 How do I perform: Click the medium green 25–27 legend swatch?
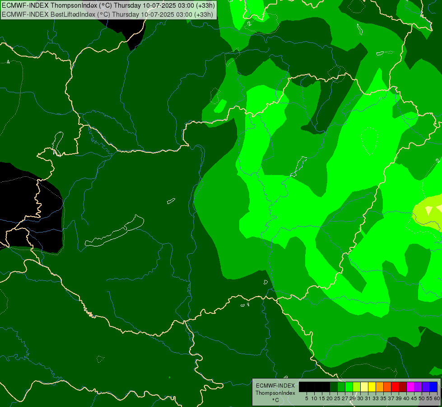point(341,387)
